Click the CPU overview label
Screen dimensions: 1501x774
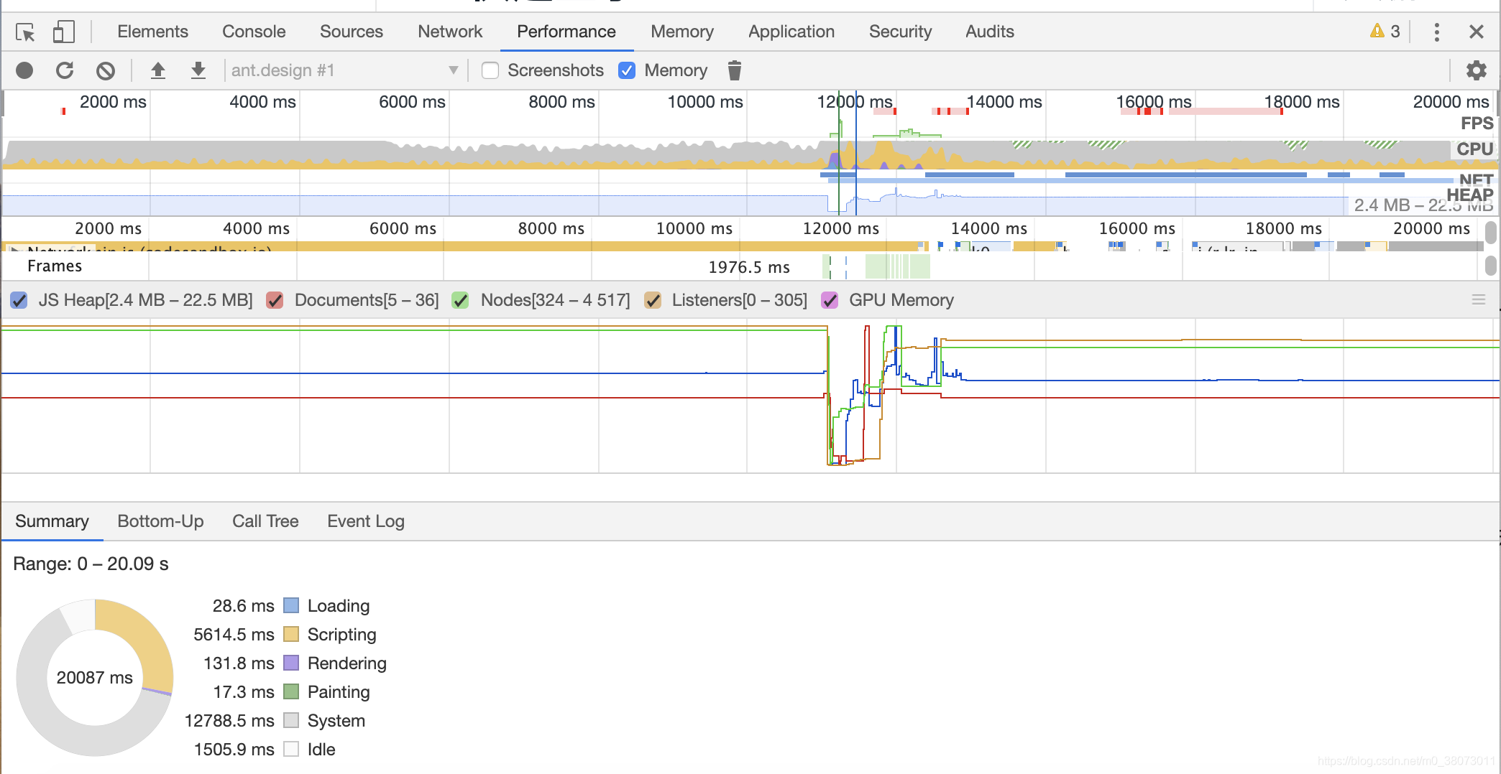1474,149
